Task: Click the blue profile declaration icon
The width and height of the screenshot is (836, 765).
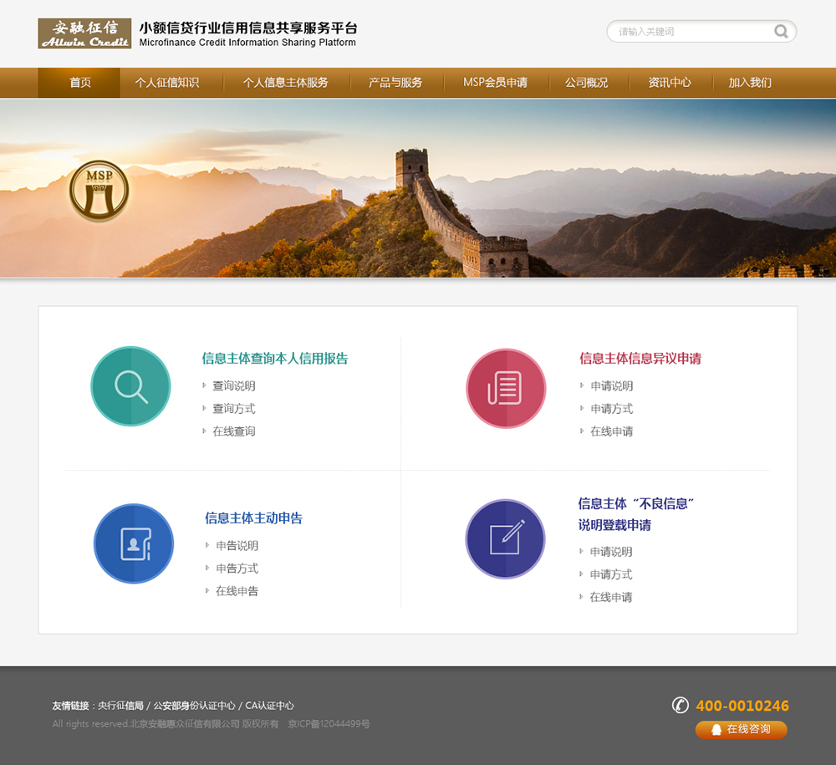Action: [x=134, y=543]
